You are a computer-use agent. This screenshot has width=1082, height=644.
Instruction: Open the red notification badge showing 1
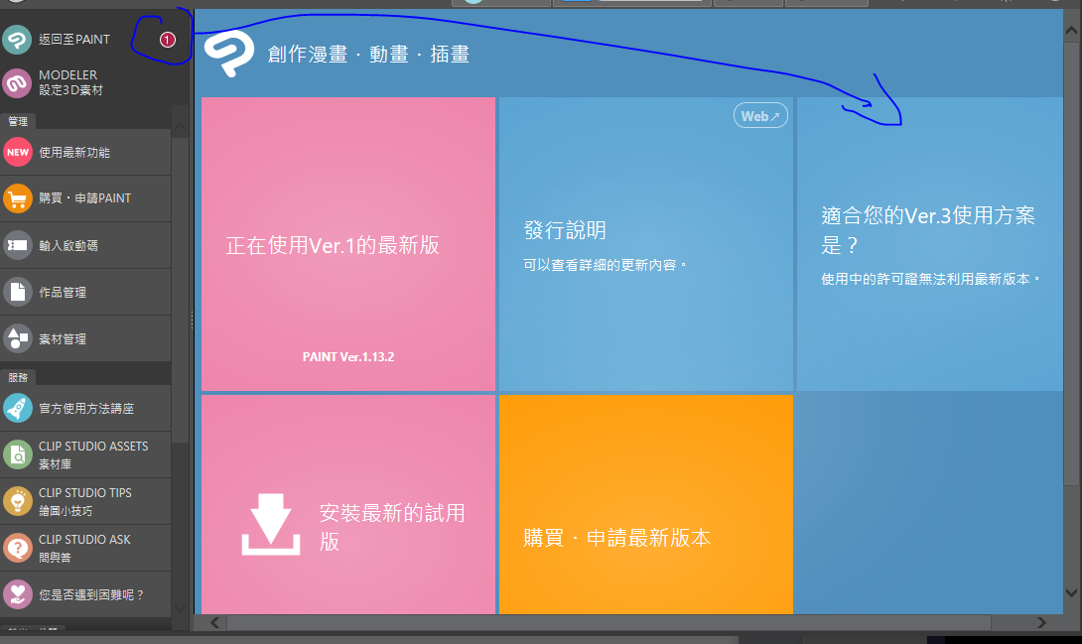[x=167, y=40]
